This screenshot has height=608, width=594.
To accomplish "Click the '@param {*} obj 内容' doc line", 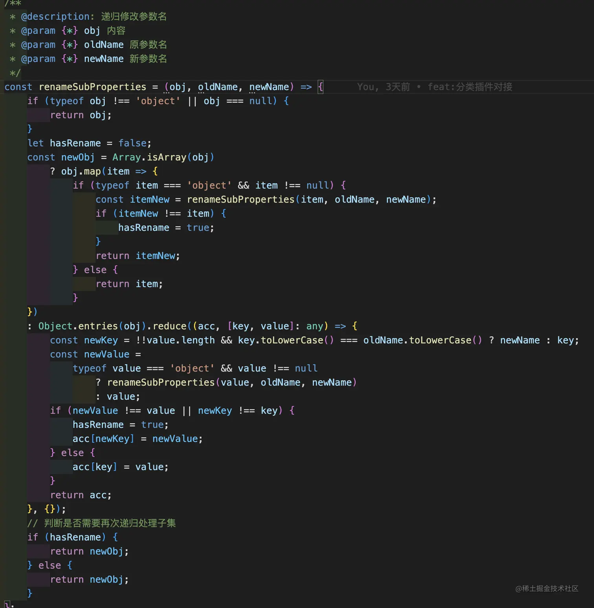I will click(x=68, y=31).
